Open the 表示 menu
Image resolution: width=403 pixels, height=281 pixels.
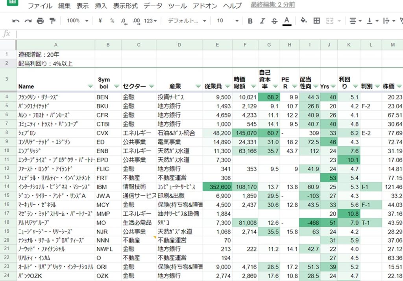[x=83, y=6]
